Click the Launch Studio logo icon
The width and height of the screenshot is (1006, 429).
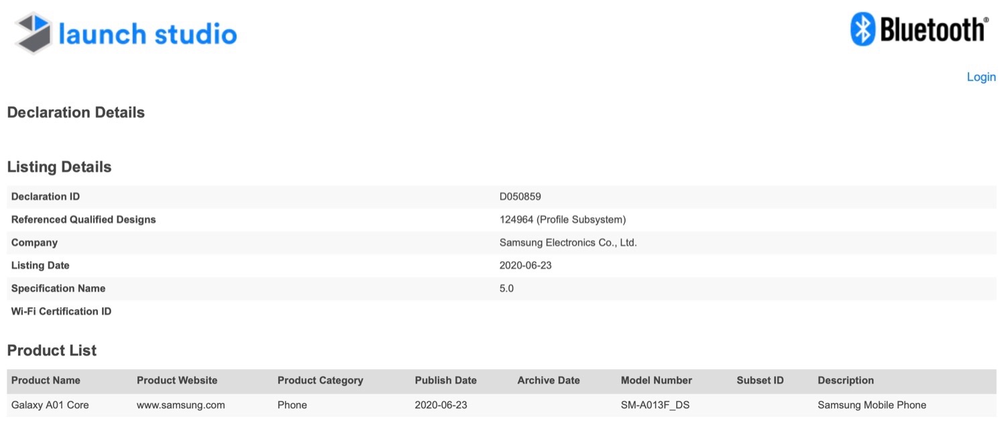(x=34, y=33)
